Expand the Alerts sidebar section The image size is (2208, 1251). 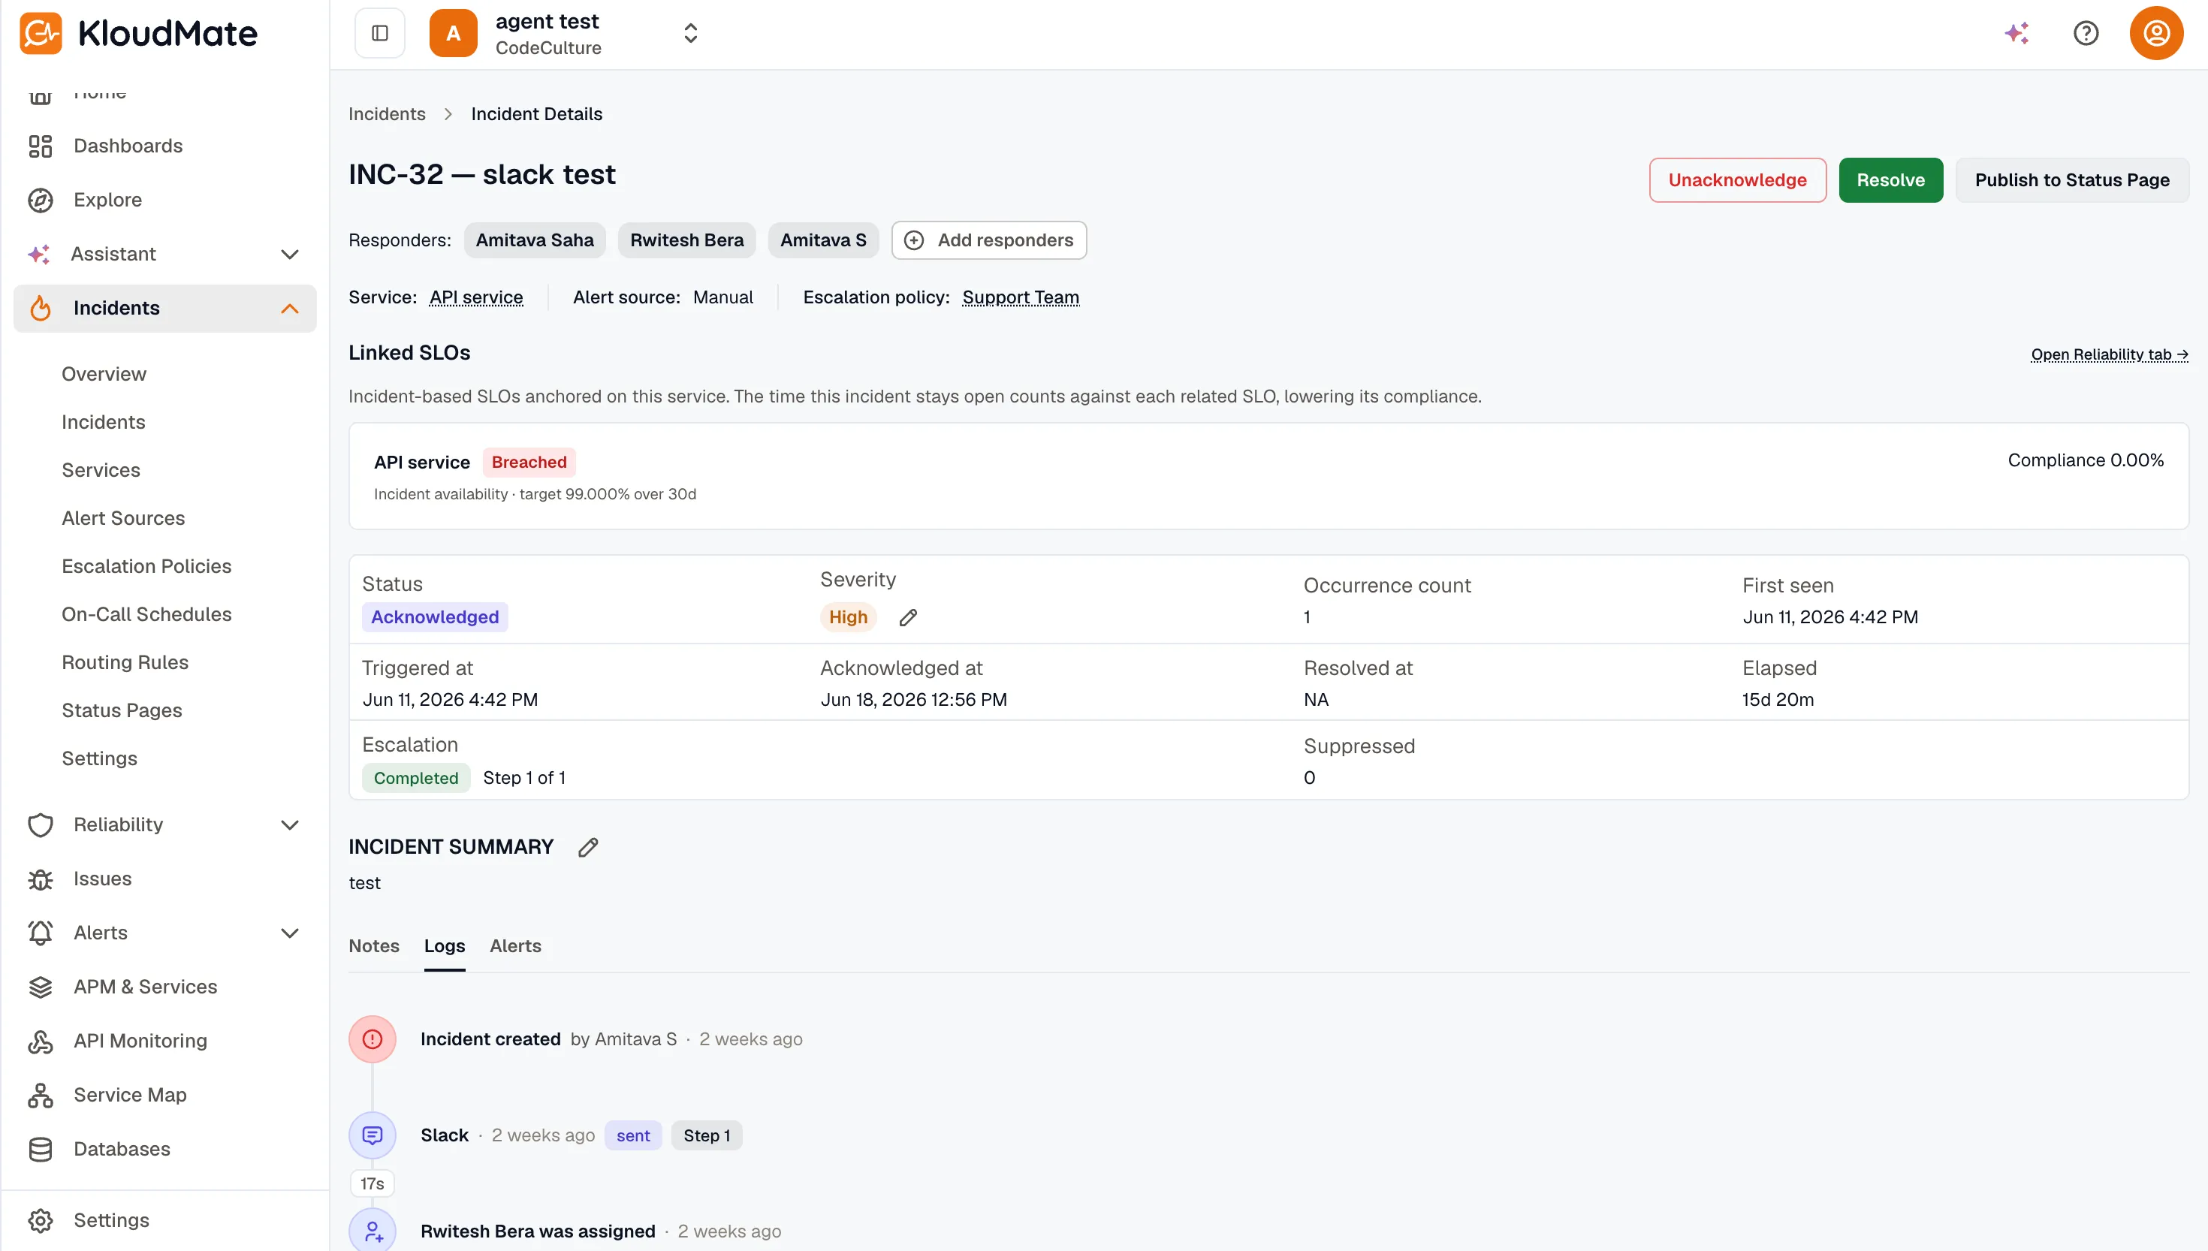tap(291, 933)
